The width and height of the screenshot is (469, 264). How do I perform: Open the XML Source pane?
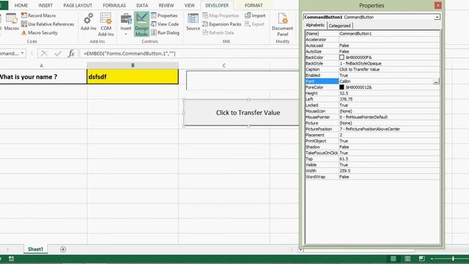coord(193,22)
